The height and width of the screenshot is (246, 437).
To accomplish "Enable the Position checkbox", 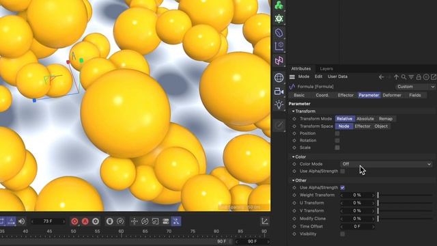I will [337, 134].
